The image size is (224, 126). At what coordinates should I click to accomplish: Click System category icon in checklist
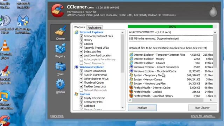[76, 94]
